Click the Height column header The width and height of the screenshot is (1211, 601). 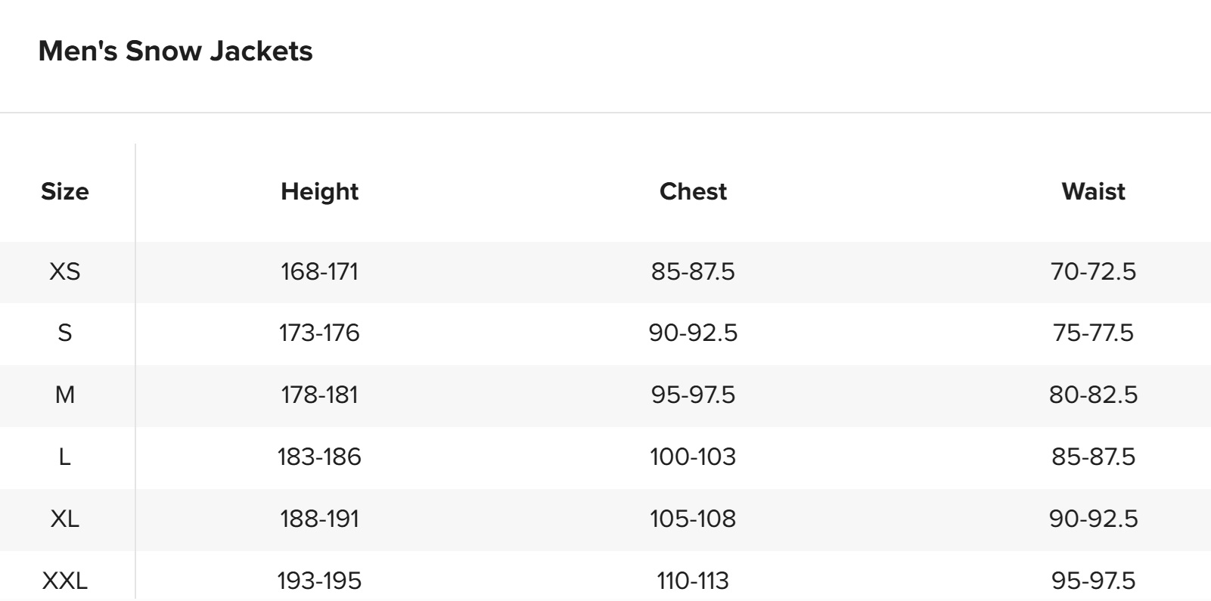click(x=319, y=192)
